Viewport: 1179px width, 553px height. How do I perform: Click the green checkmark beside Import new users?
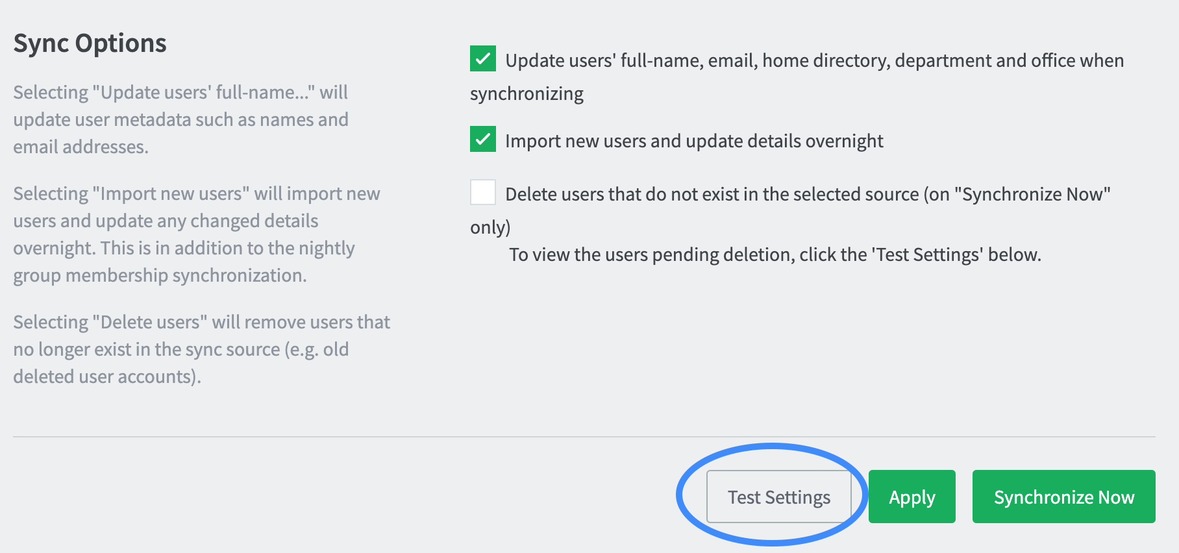coord(483,139)
